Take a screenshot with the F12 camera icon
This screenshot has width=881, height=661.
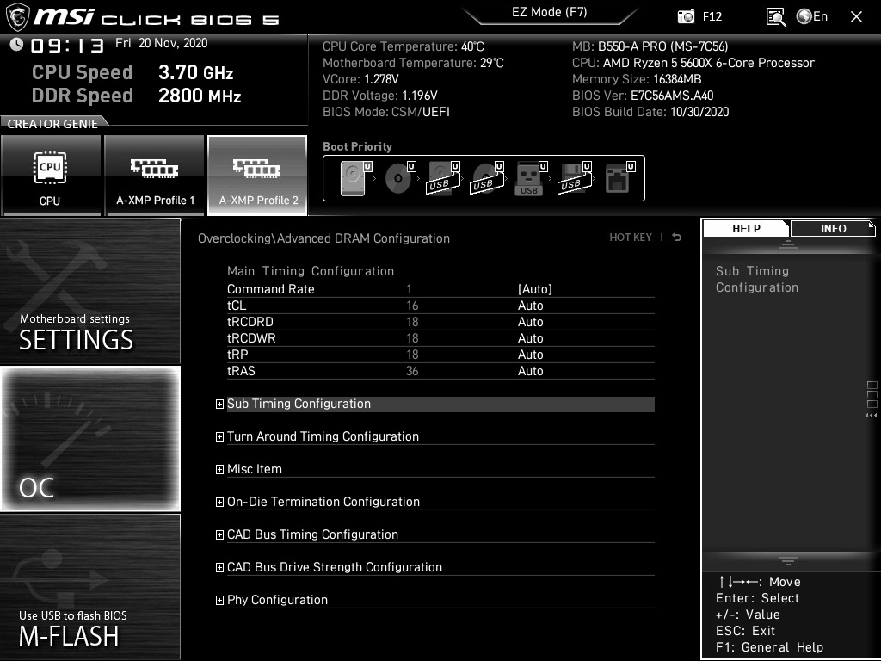[686, 16]
